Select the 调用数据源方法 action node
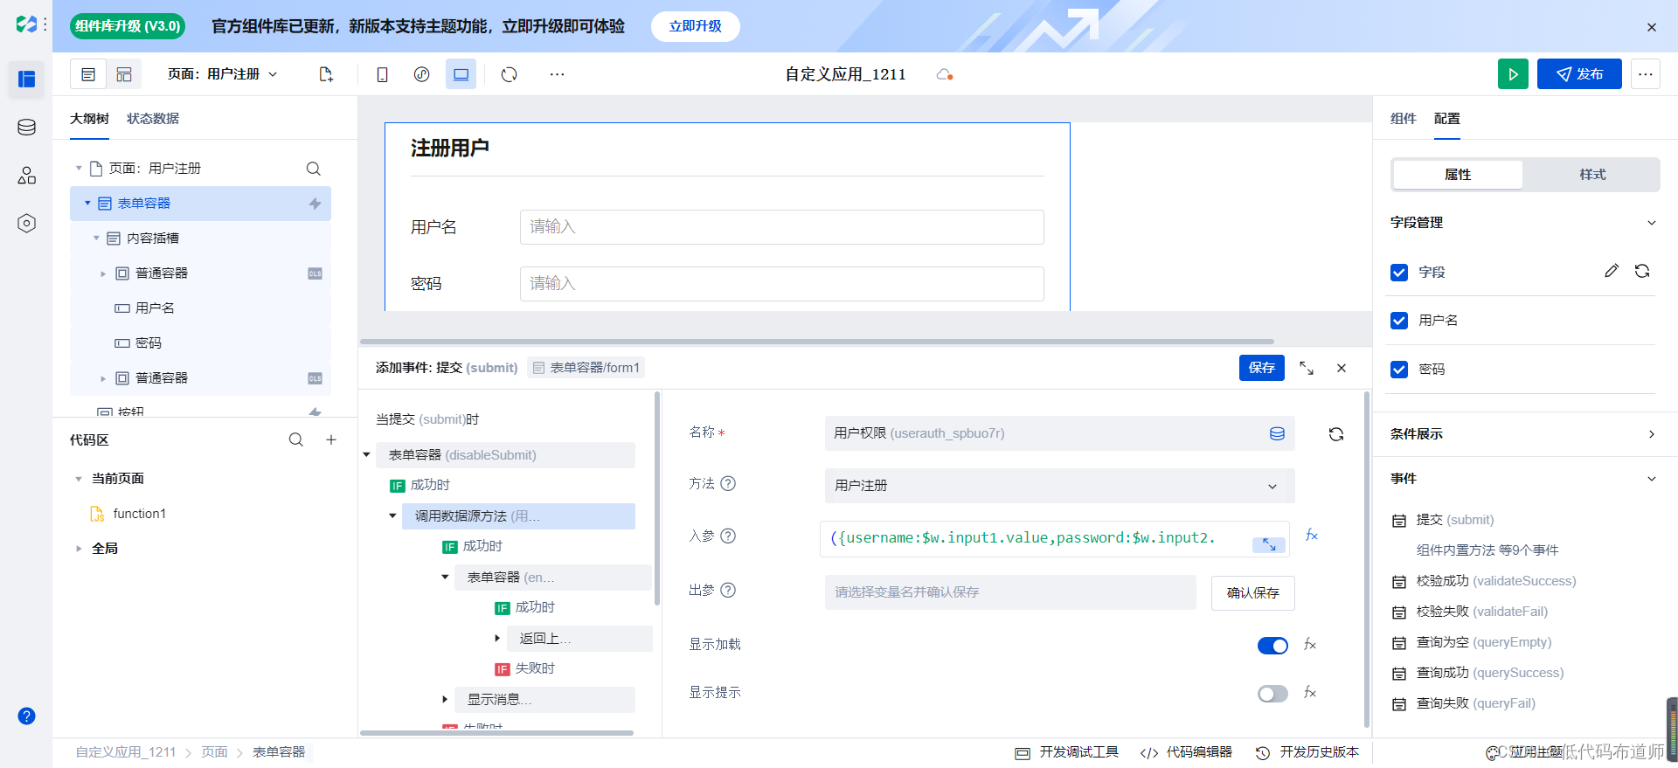Image resolution: width=1678 pixels, height=768 pixels. 518,516
